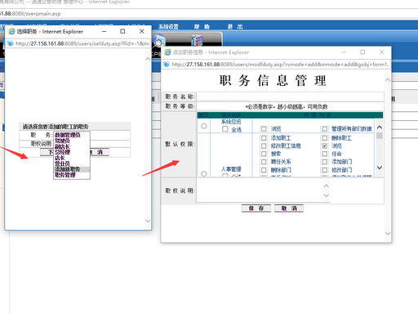
Task: Click page icon in 选择职务 address bar
Action: pos(11,43)
